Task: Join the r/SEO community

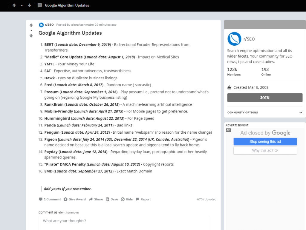Action: pyautogui.click(x=265, y=98)
